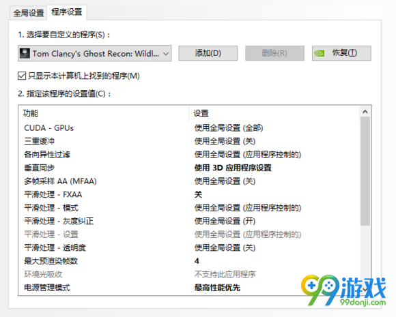Click 使用全局设置 (开) value for 灰度纠正
Viewport: 396px width, 317px height.
tap(225, 221)
